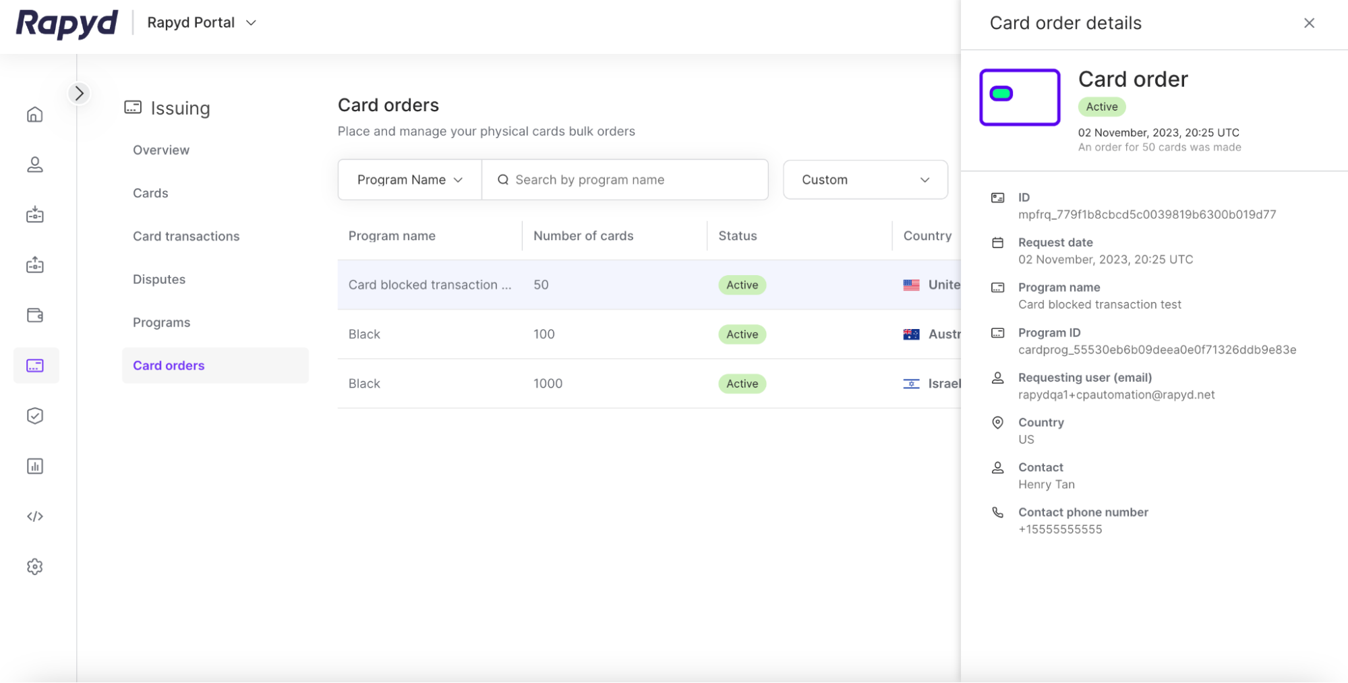This screenshot has width=1348, height=683.
Task: Open the shield checkmark sidebar icon
Action: (x=35, y=416)
